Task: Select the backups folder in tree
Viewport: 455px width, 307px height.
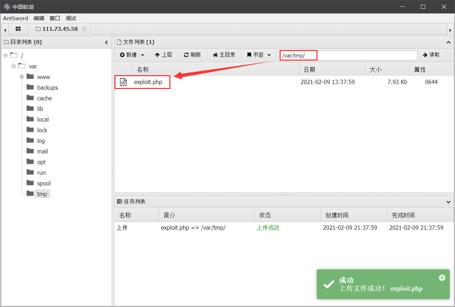Action: click(x=47, y=88)
